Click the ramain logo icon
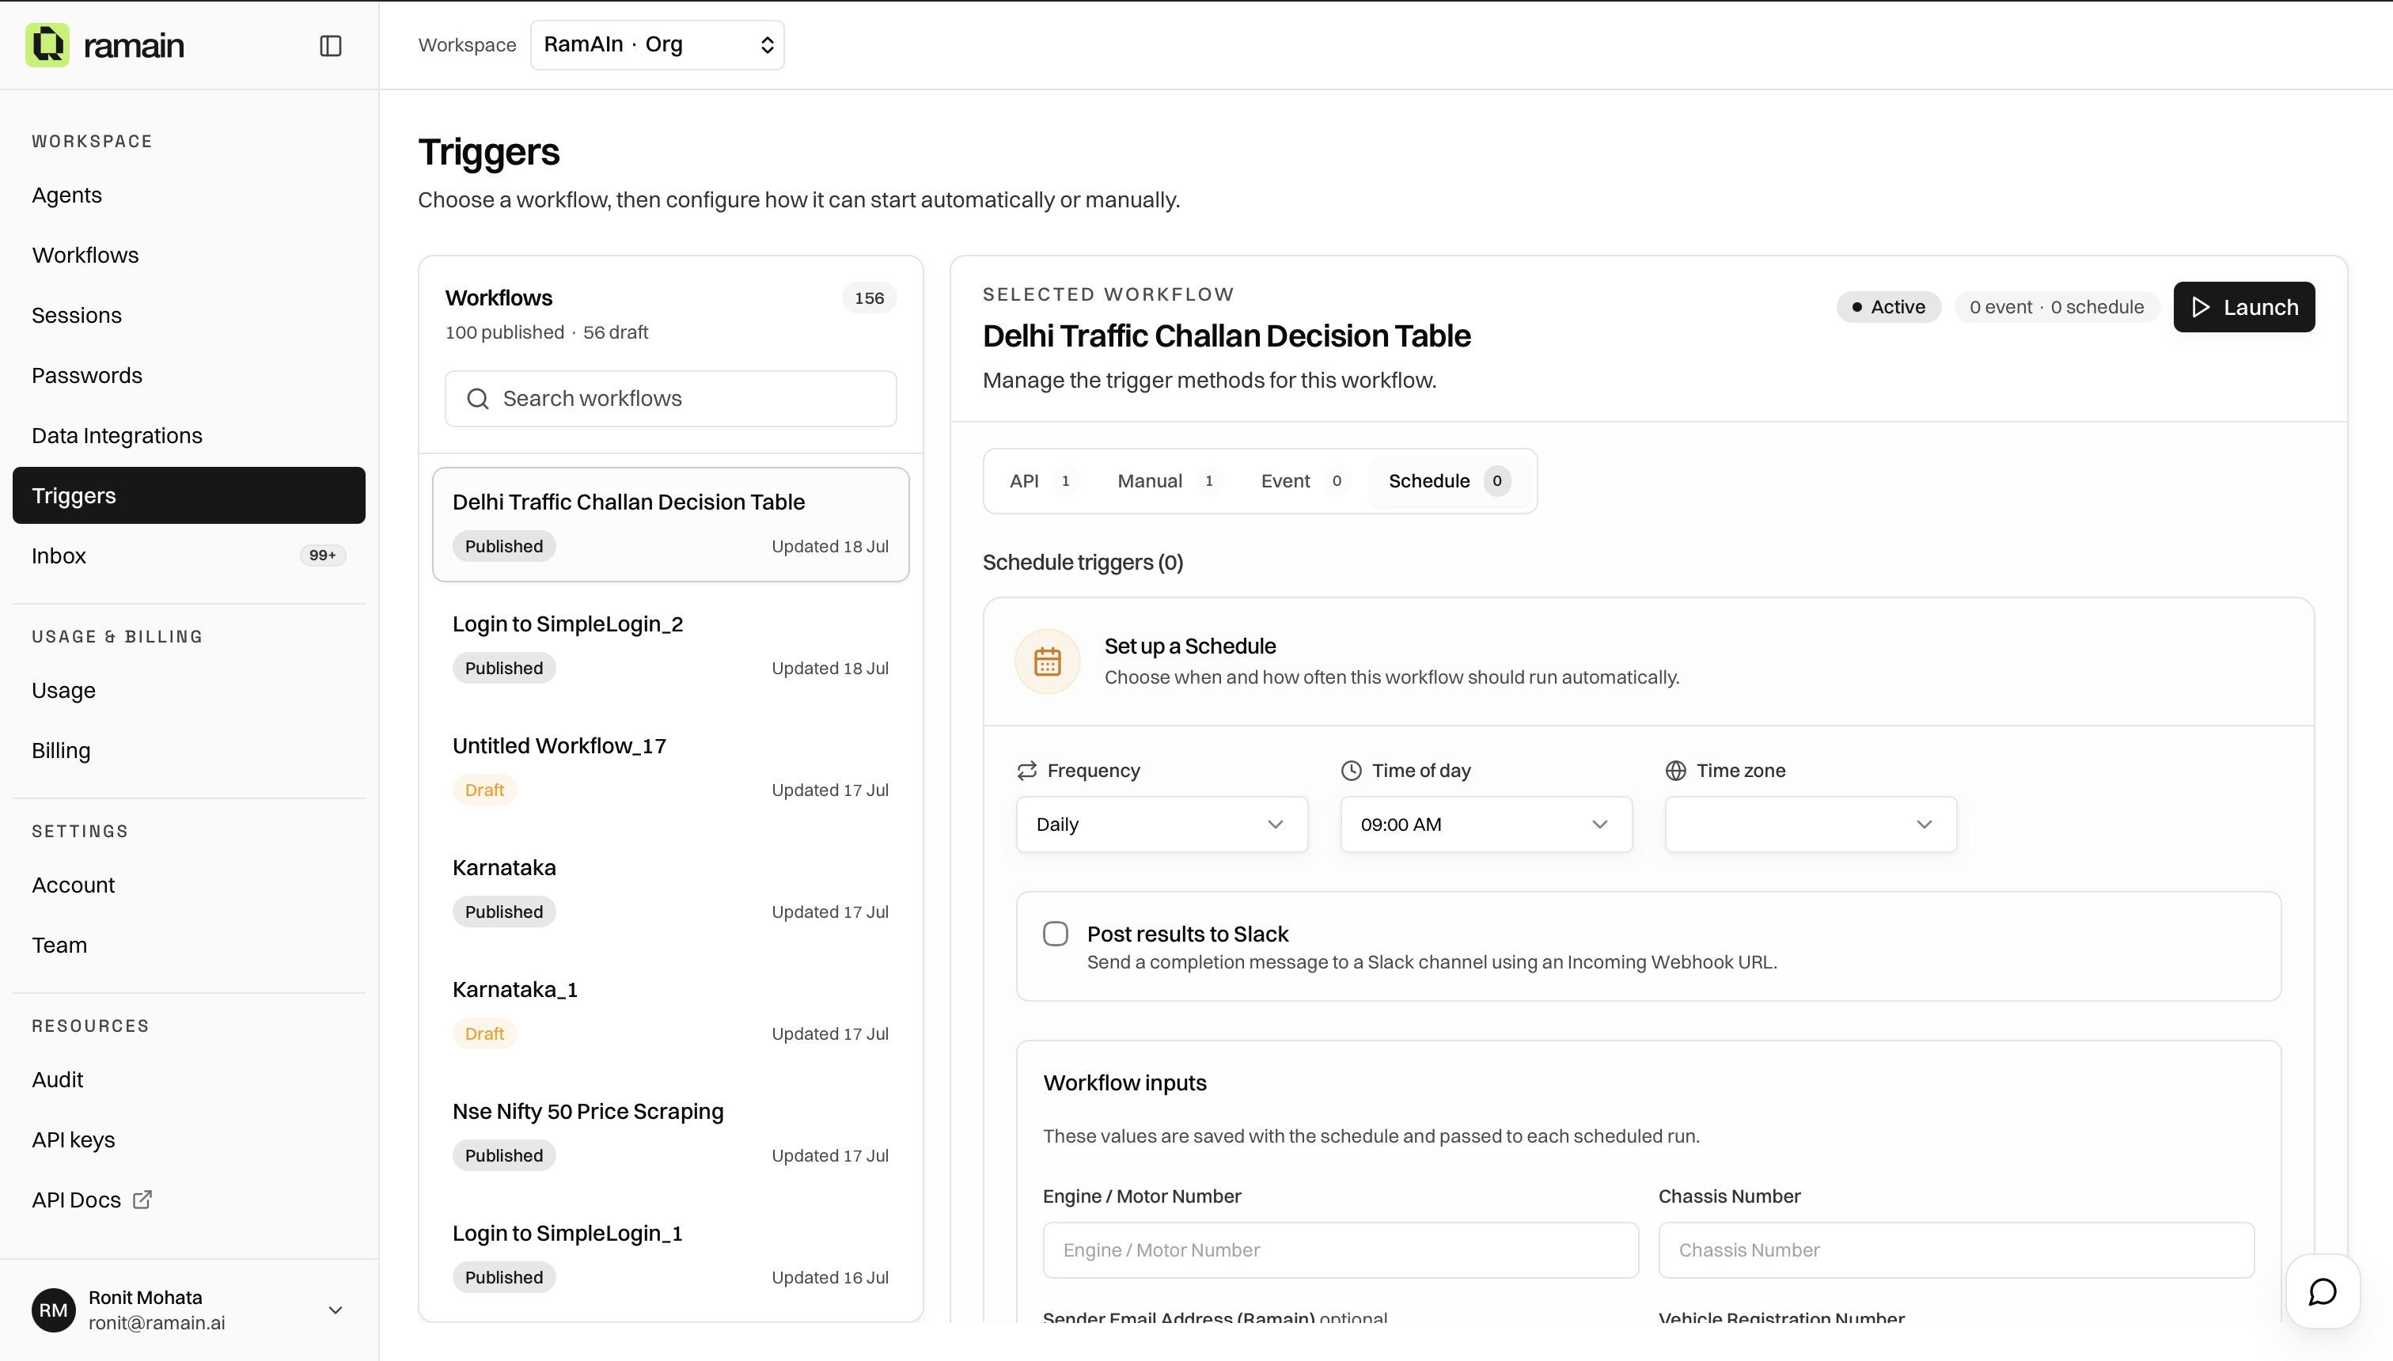This screenshot has height=1361, width=2393. pos(47,45)
